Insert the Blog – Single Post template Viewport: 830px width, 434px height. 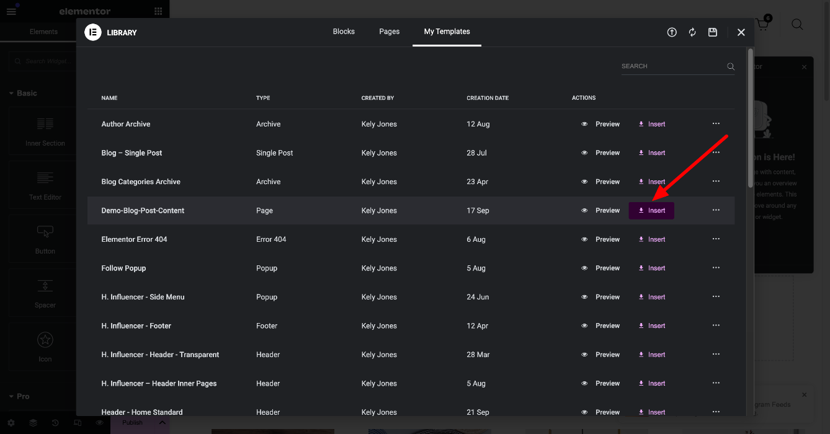pyautogui.click(x=651, y=153)
